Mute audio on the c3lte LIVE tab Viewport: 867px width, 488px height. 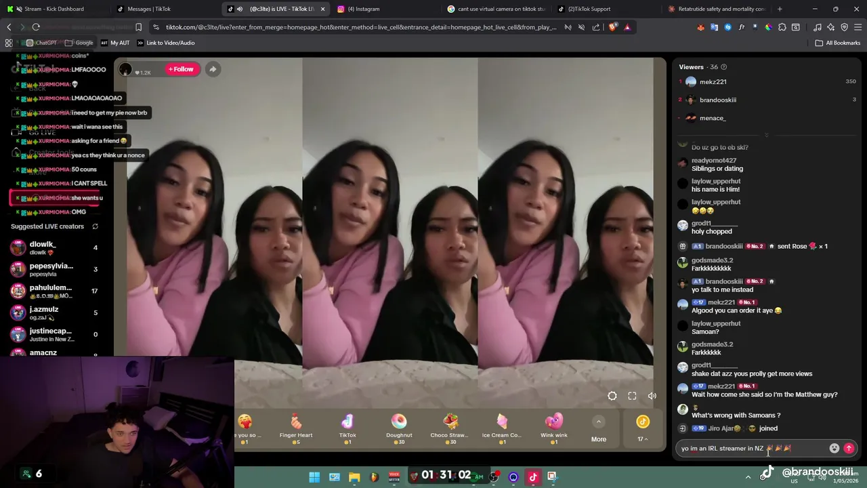240,9
